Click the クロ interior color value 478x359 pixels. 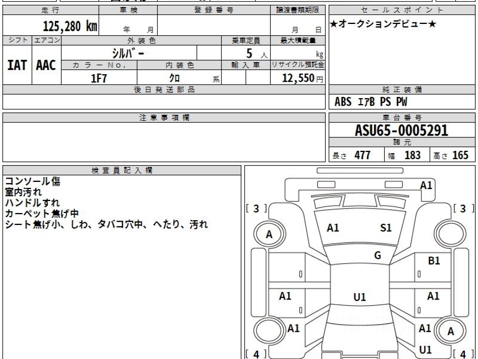(174, 78)
